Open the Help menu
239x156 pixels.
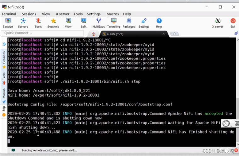click(x=127, y=14)
